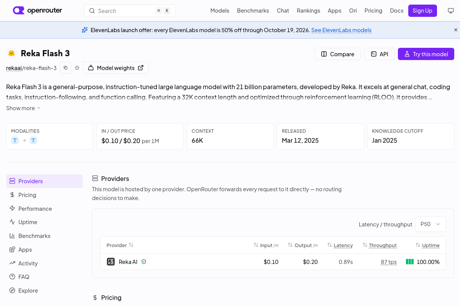460x306 pixels.
Task: Sort providers by Input price
Action: click(x=266, y=245)
